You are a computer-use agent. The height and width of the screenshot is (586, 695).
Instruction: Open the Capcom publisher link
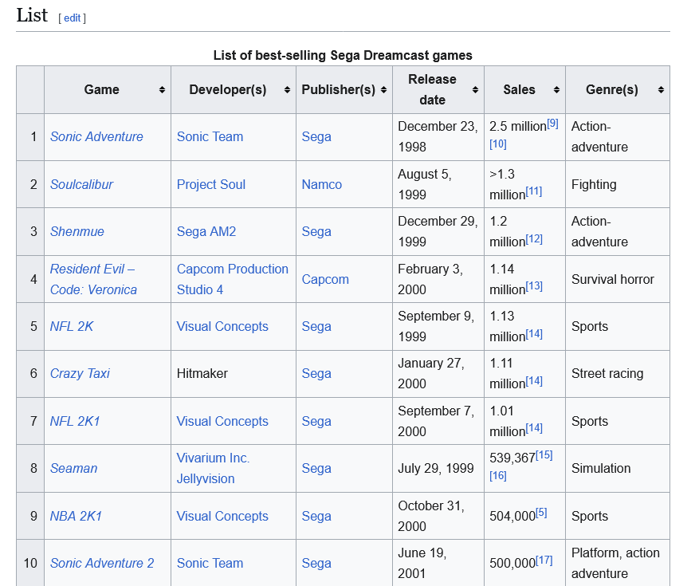click(325, 279)
